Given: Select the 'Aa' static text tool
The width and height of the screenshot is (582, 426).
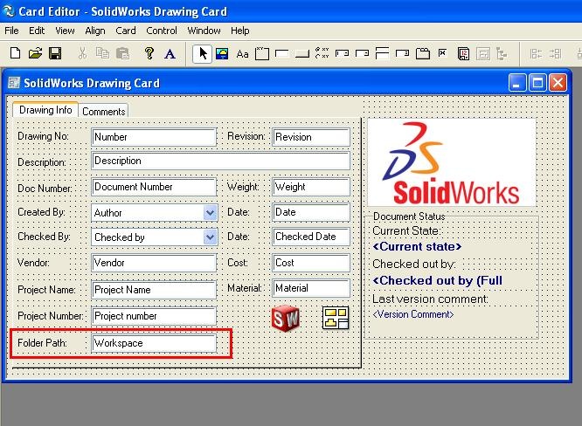Looking at the screenshot, I should pos(242,54).
